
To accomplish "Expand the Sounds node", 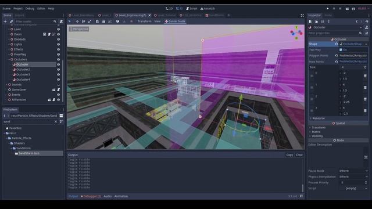I will click(6, 85).
